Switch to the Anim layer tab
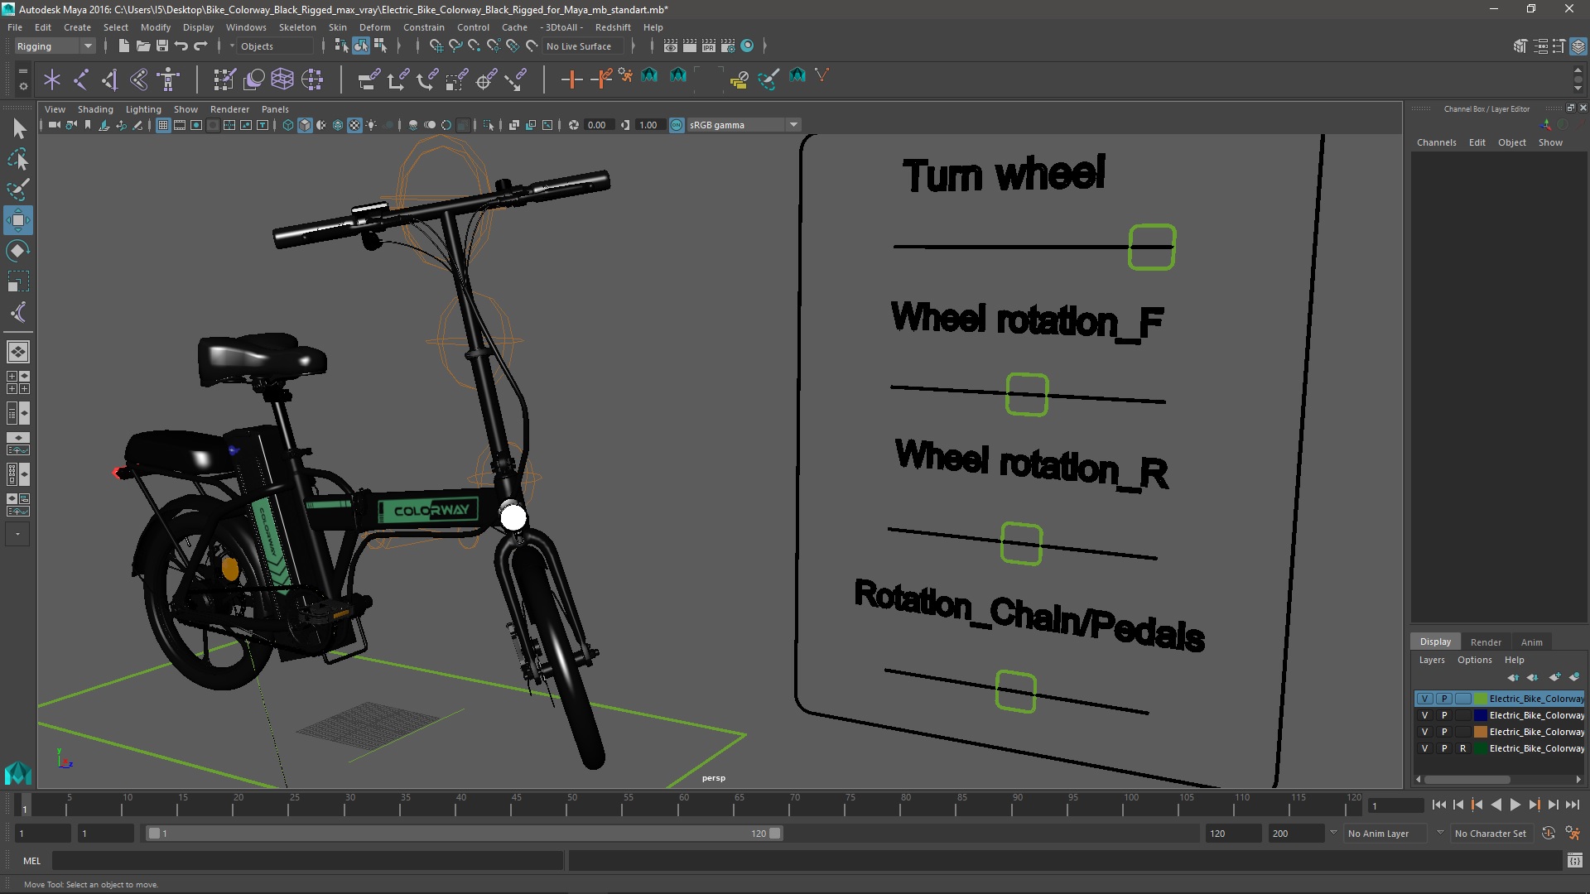The image size is (1590, 894). (1532, 642)
